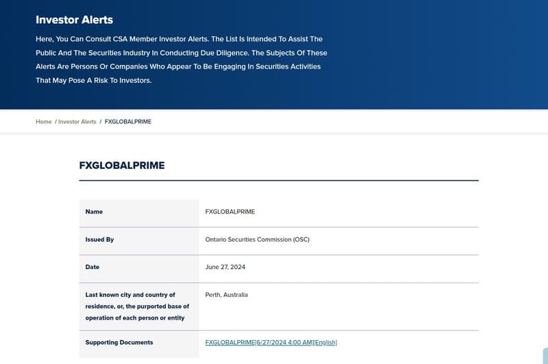Click the FXGLOBALPRIME breadcrumb text
This screenshot has width=548, height=364.
point(128,122)
